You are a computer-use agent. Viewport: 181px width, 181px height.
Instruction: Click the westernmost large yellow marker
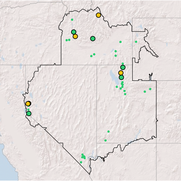pyautogui.click(x=28, y=104)
